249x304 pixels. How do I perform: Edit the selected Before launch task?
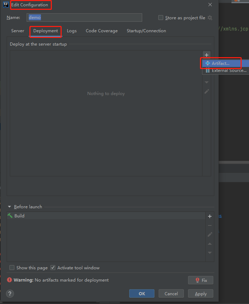click(x=210, y=234)
